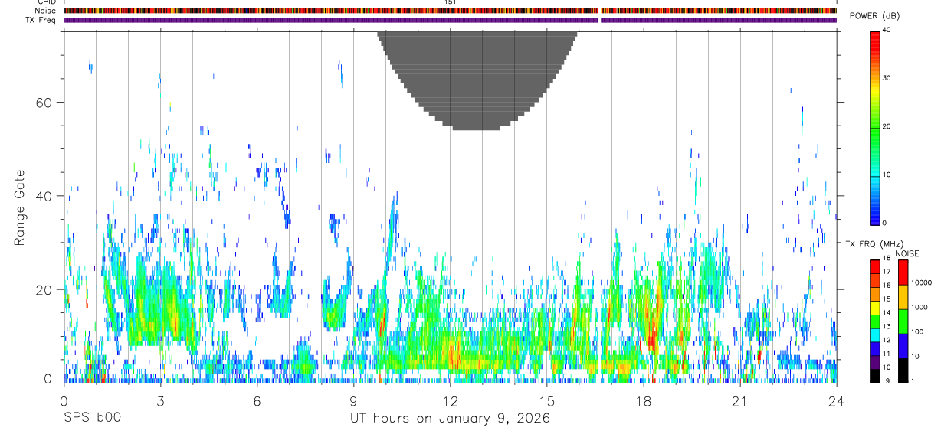
Task: Click the blue segment of the NOISE scale
Action: [903, 346]
